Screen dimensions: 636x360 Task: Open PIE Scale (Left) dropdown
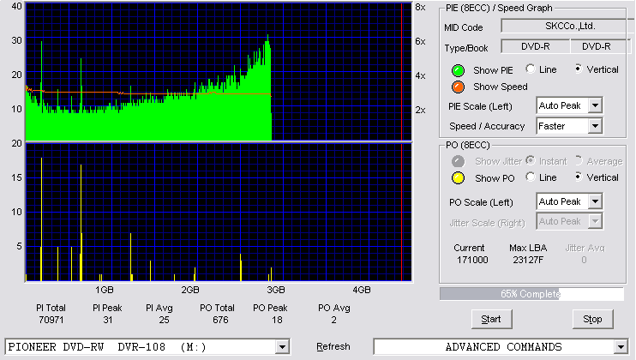pyautogui.click(x=595, y=105)
